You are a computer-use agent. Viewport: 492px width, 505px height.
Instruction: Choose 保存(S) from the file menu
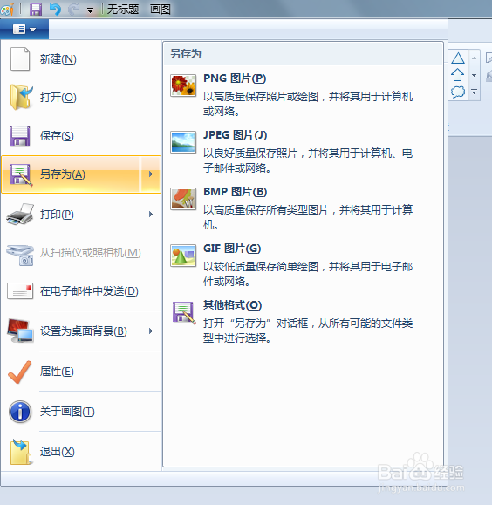pyautogui.click(x=81, y=135)
